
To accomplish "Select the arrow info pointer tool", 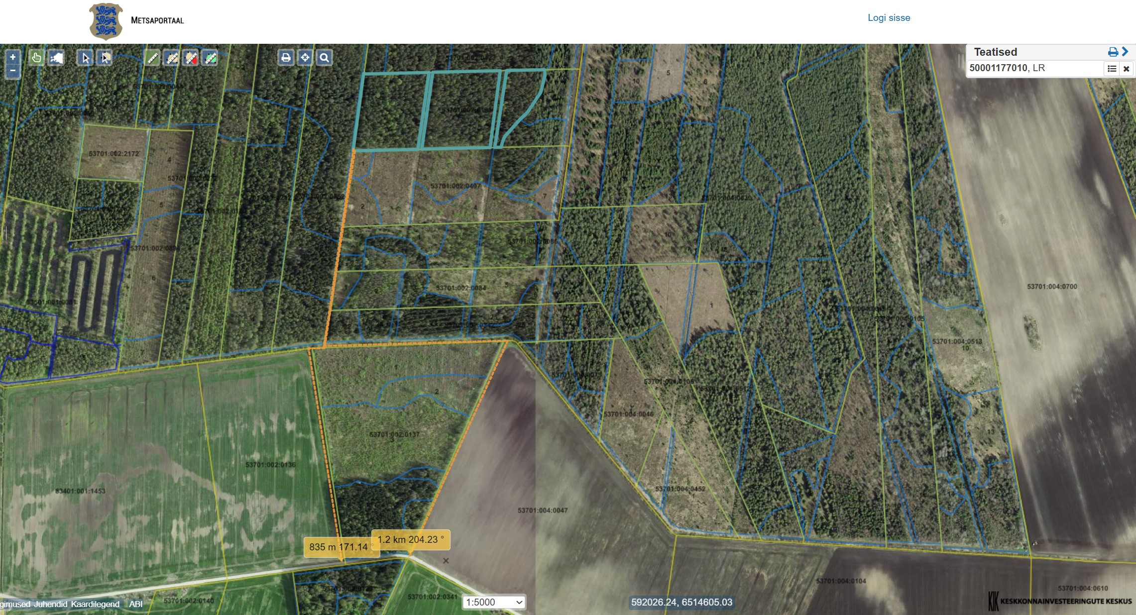I will click(85, 58).
